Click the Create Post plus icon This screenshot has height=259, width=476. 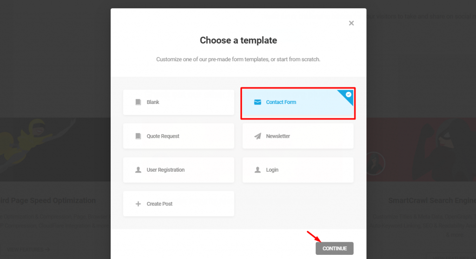click(x=138, y=204)
